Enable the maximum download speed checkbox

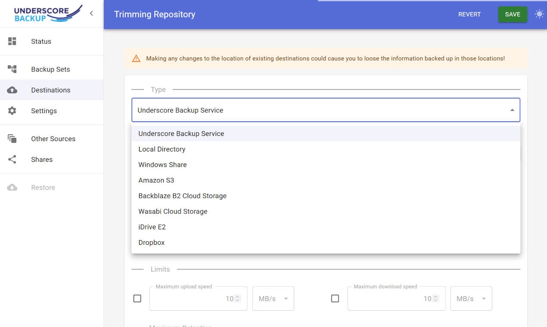point(335,298)
